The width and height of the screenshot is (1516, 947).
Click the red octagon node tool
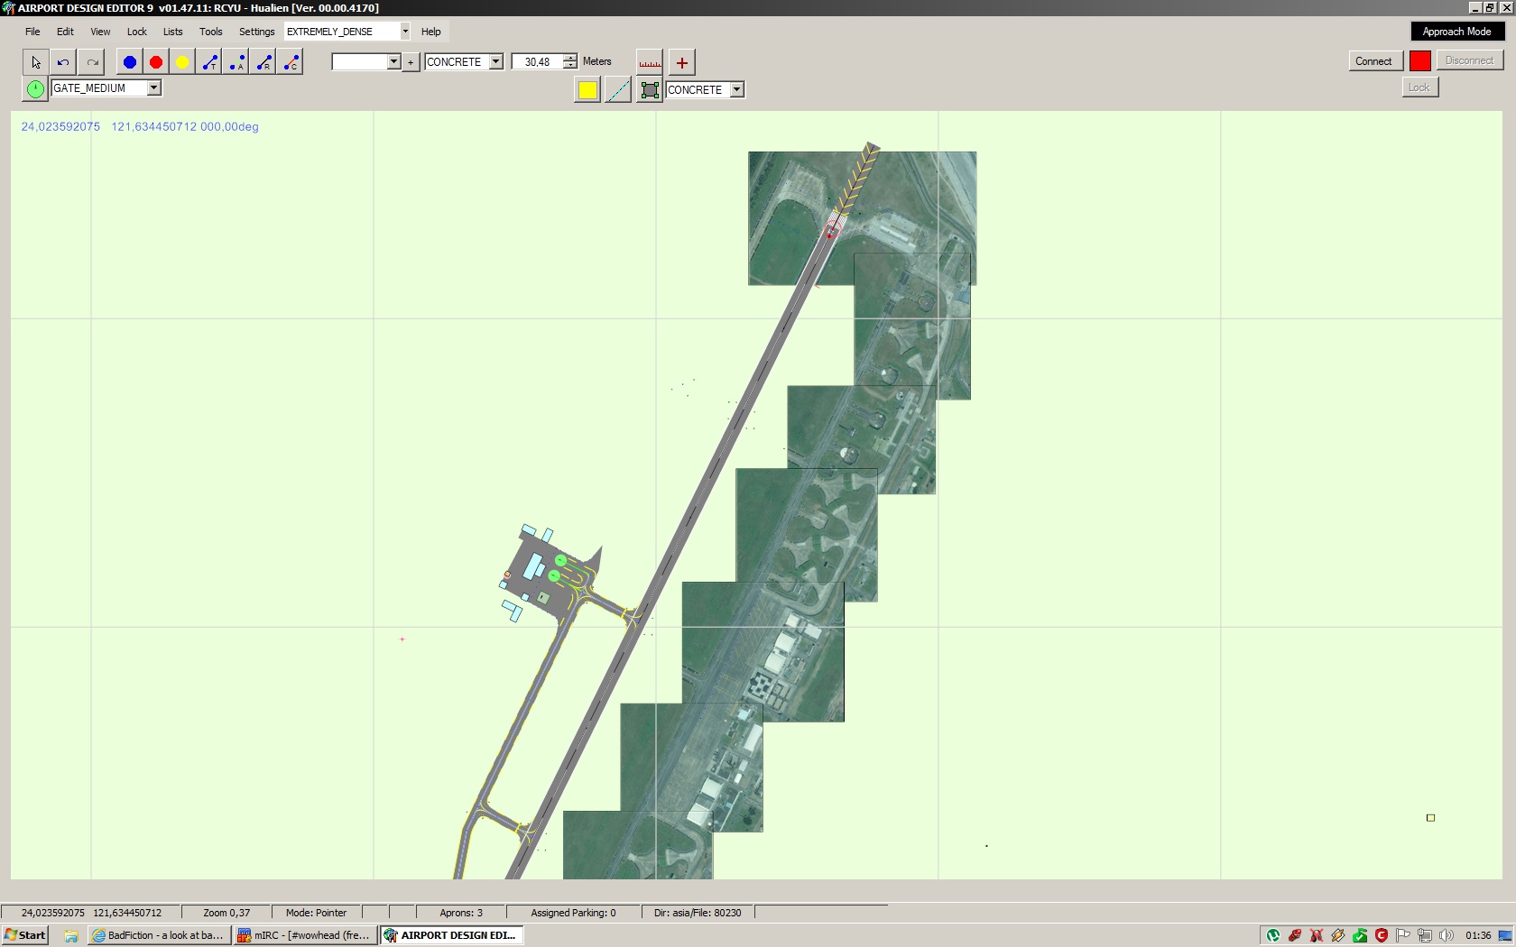coord(156,62)
